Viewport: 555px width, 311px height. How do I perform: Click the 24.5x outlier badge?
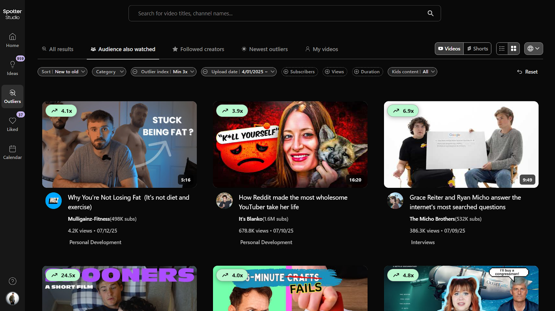[63, 275]
